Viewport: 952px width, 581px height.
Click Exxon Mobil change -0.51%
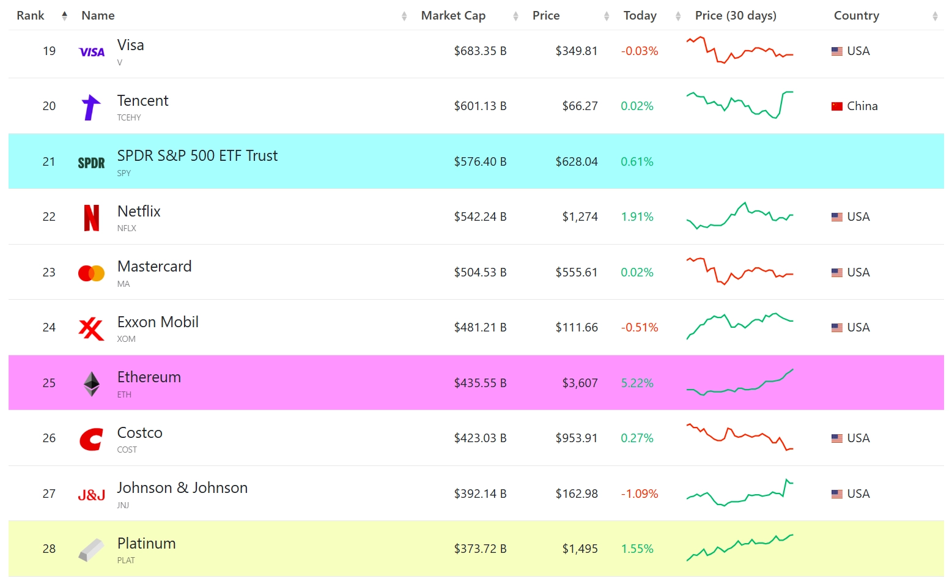click(640, 328)
